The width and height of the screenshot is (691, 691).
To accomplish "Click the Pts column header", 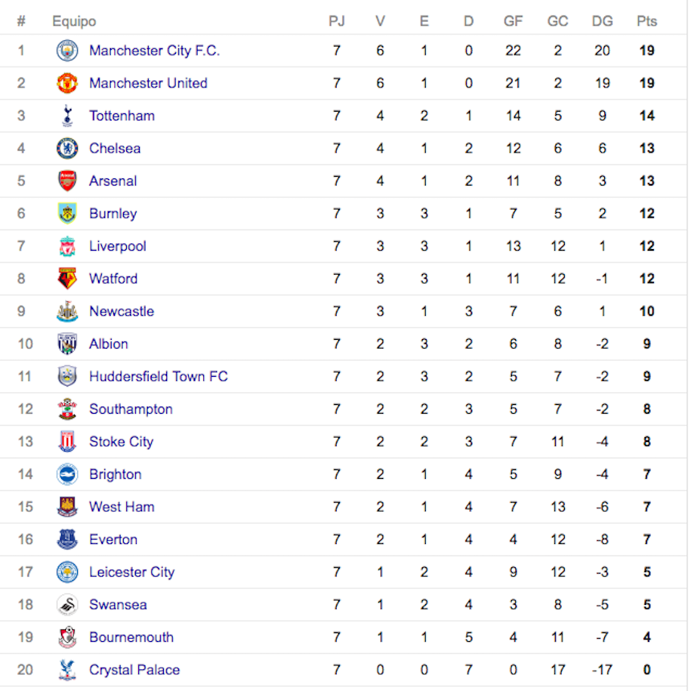I will (x=647, y=21).
